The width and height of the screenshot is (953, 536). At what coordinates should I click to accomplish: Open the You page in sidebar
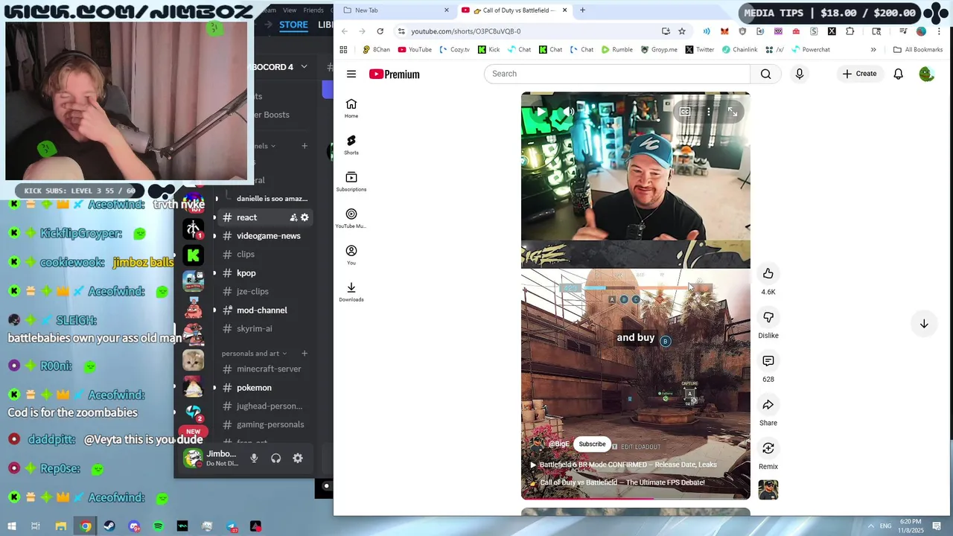click(351, 255)
